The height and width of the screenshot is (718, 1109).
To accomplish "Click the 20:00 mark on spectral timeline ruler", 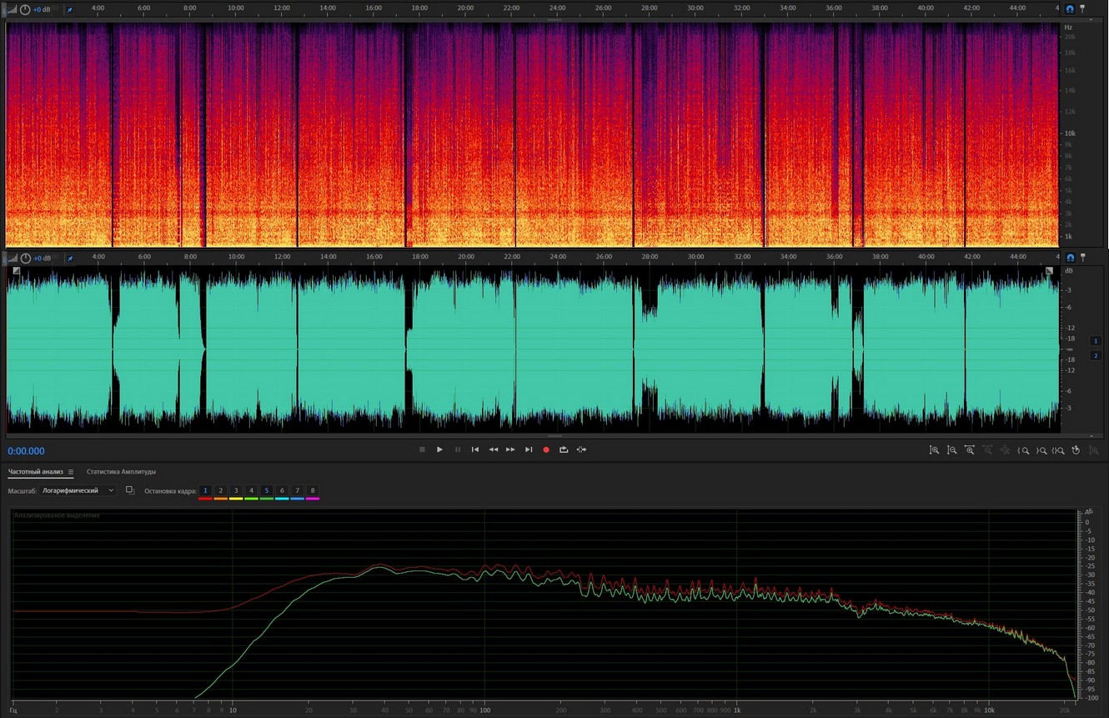I will (x=465, y=8).
